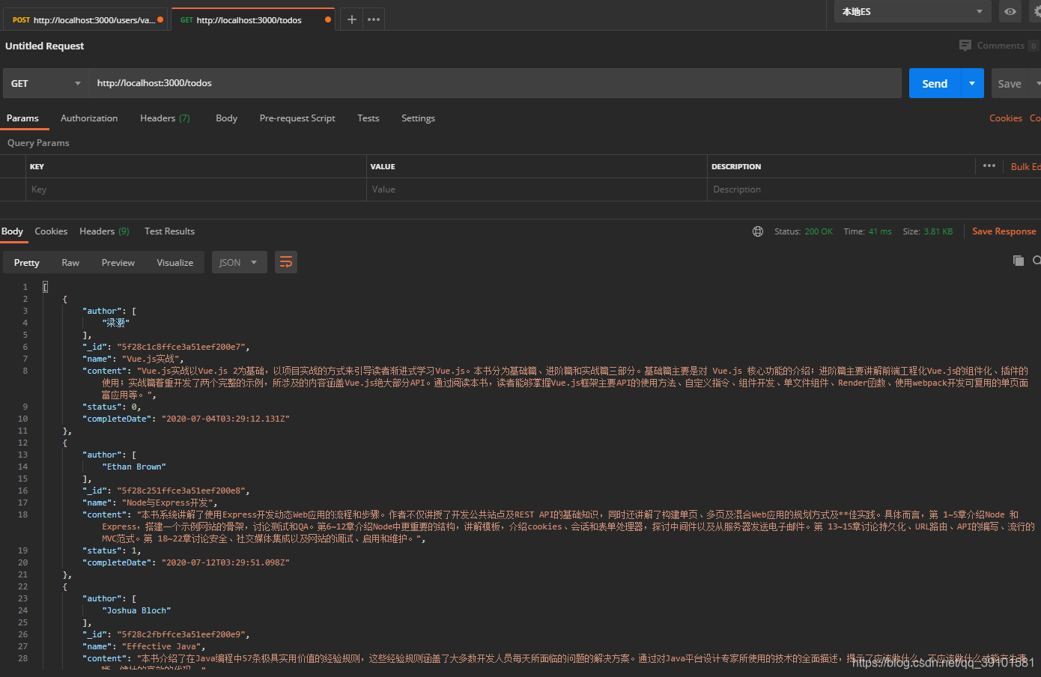Select the response Cookies tab
Image resolution: width=1041 pixels, height=677 pixels.
tap(51, 231)
